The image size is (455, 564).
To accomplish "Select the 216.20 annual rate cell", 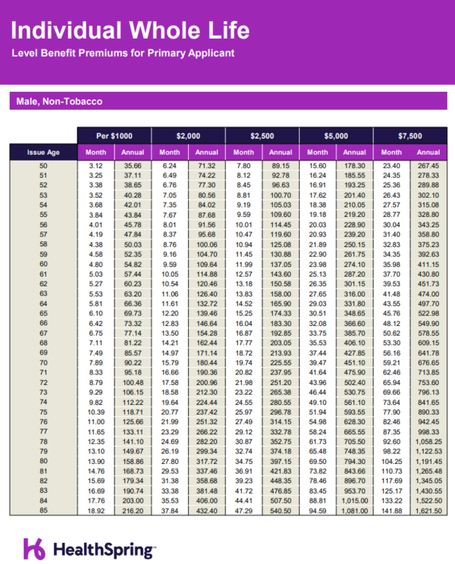I will coord(133,511).
